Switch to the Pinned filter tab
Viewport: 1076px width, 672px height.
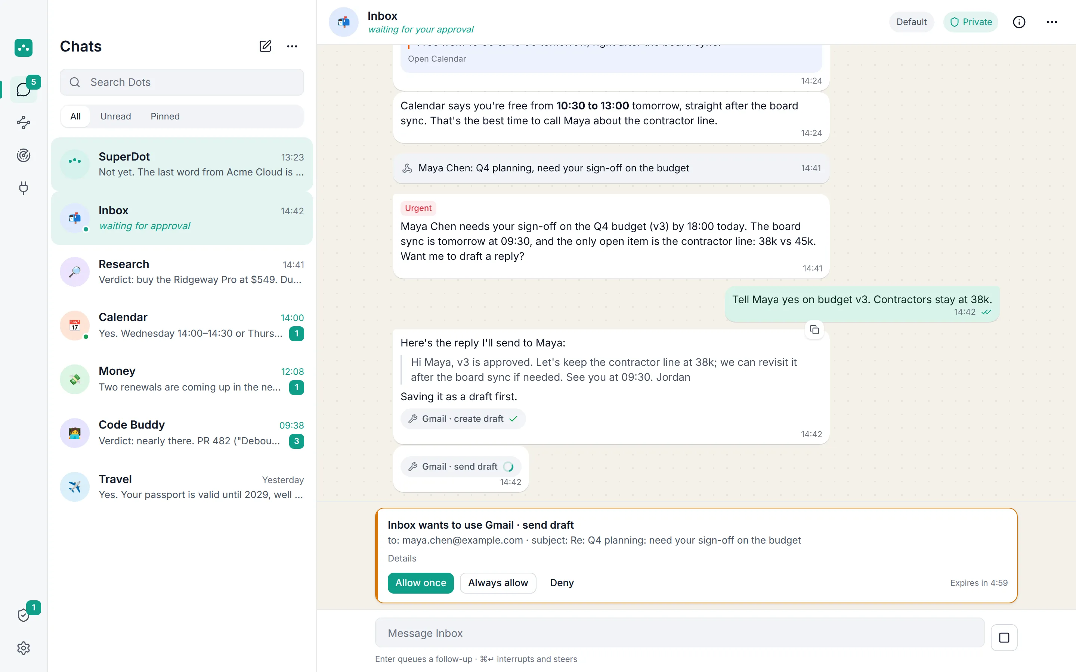pos(165,116)
